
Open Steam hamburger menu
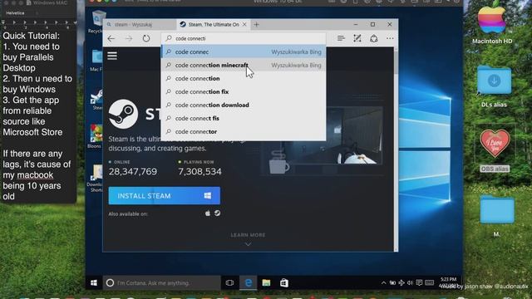point(112,56)
